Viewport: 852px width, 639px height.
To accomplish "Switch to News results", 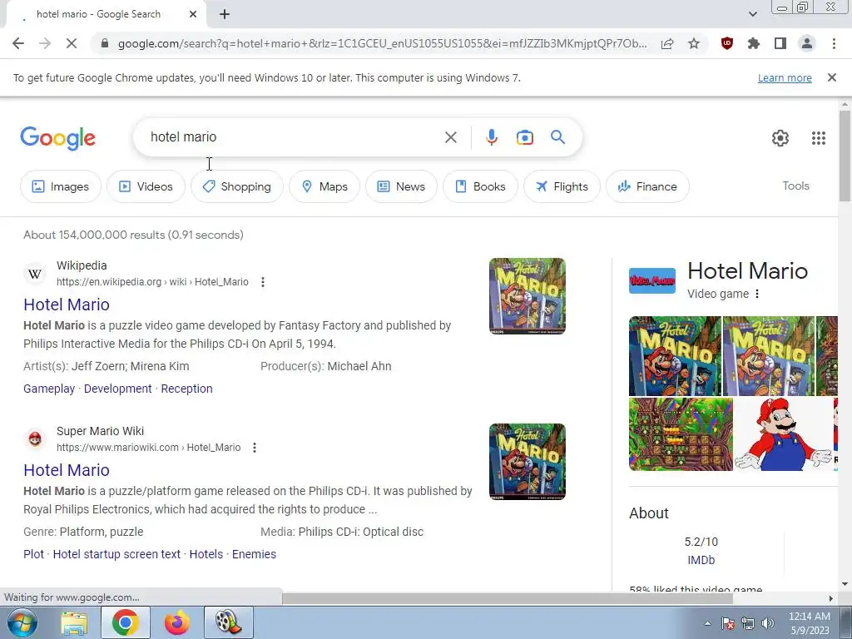I will [x=401, y=186].
